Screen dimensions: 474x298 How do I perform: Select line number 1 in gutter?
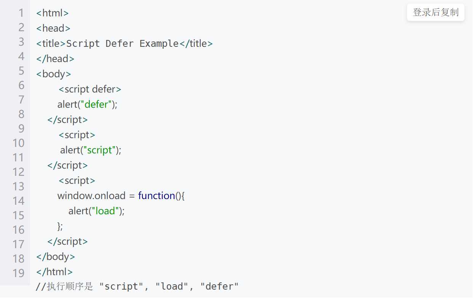[21, 13]
